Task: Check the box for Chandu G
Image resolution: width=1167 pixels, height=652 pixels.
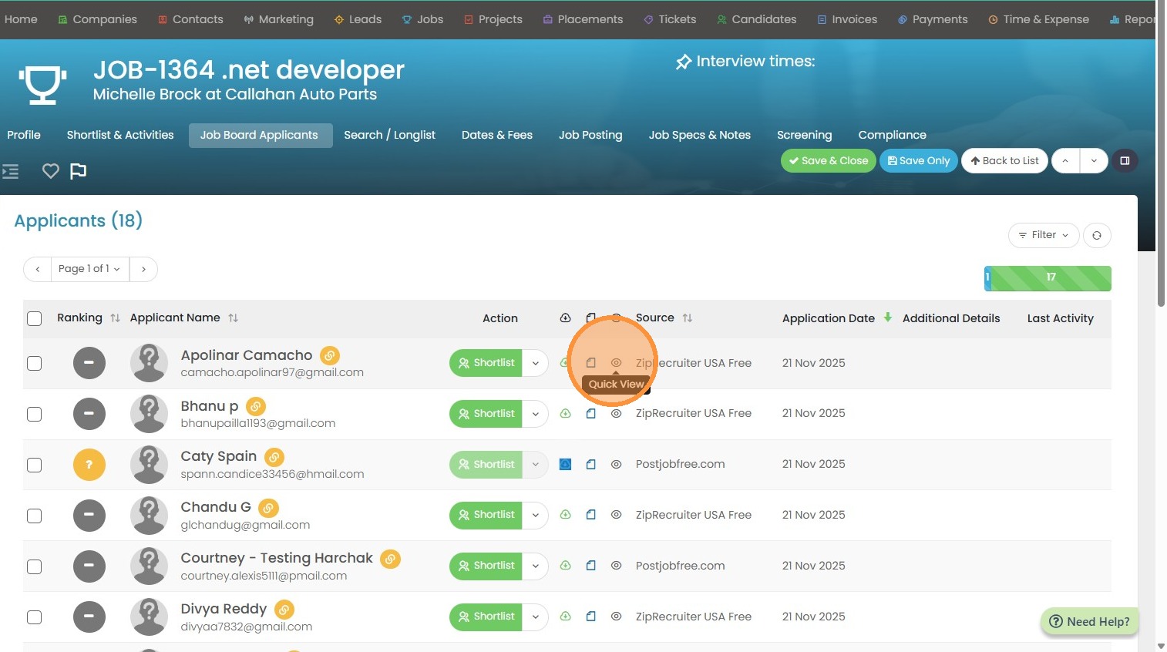Action: (x=35, y=516)
